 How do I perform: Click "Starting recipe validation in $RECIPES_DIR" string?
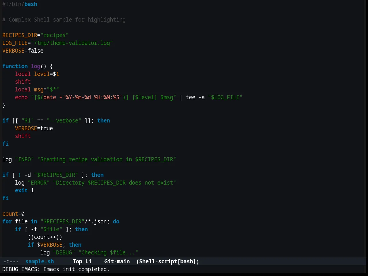[x=107, y=159]
